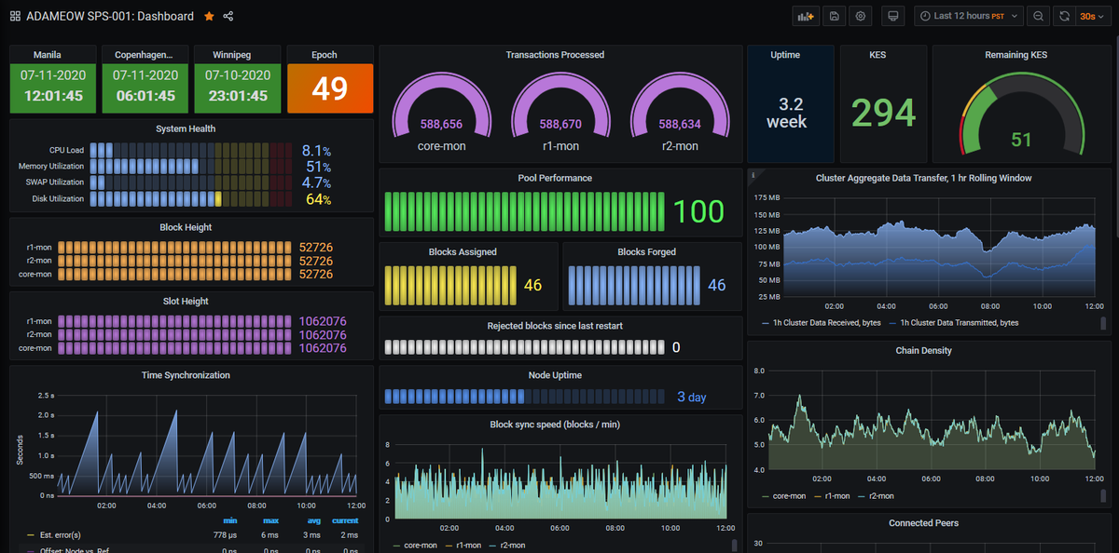Image resolution: width=1119 pixels, height=553 pixels.
Task: Click the Chain Density legend scrollbar
Action: [x=1104, y=495]
